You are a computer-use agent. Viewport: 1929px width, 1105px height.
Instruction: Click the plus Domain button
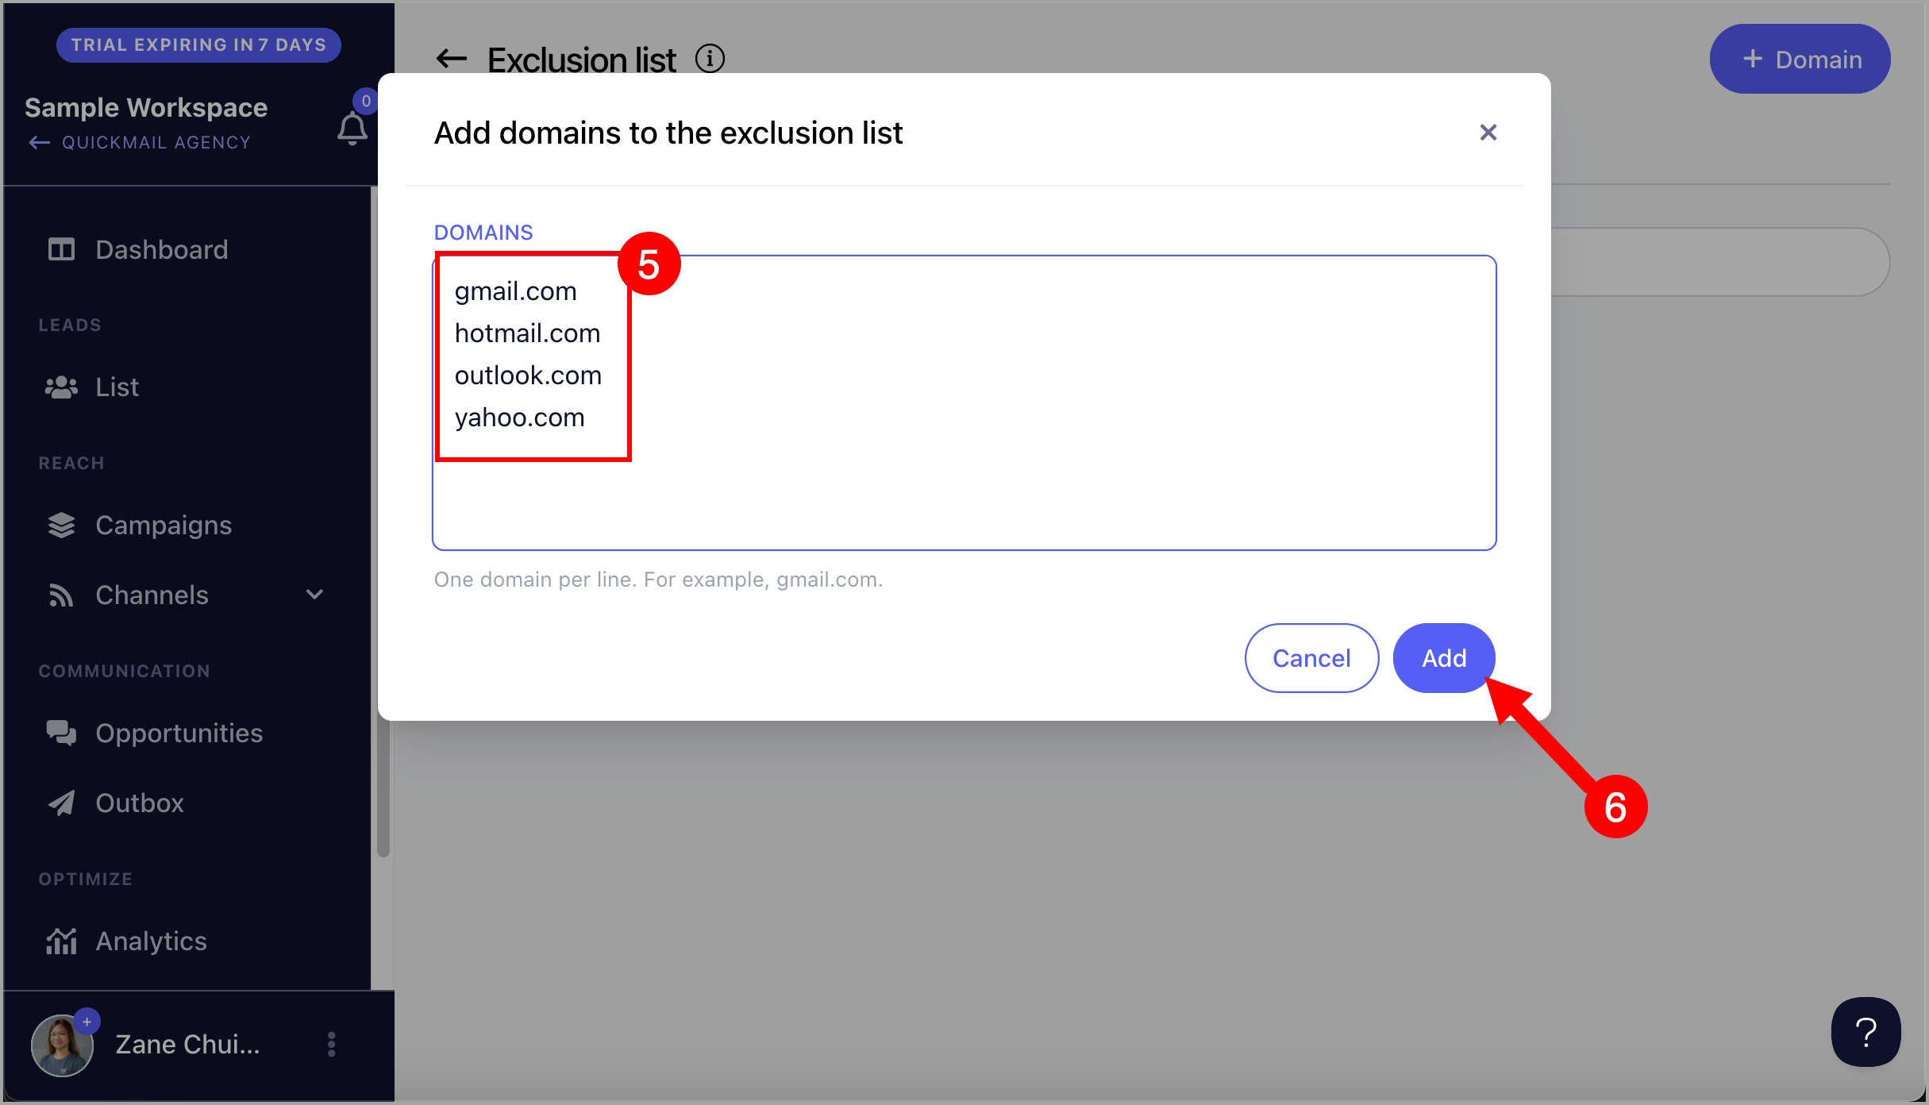1800,60
